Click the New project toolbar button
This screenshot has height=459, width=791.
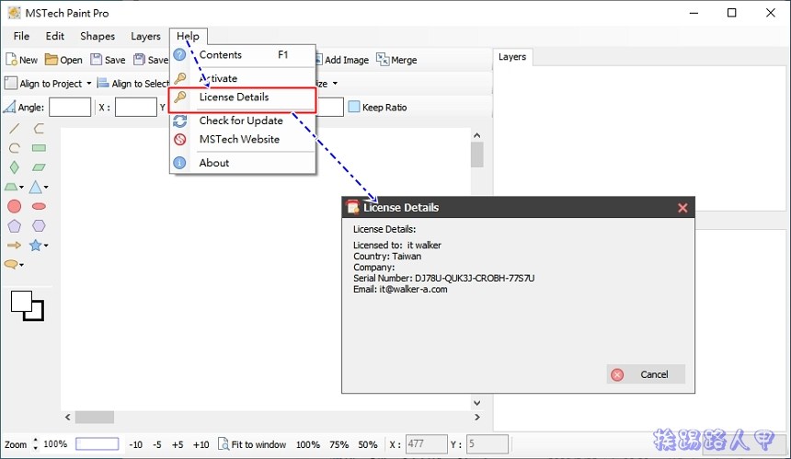21,60
